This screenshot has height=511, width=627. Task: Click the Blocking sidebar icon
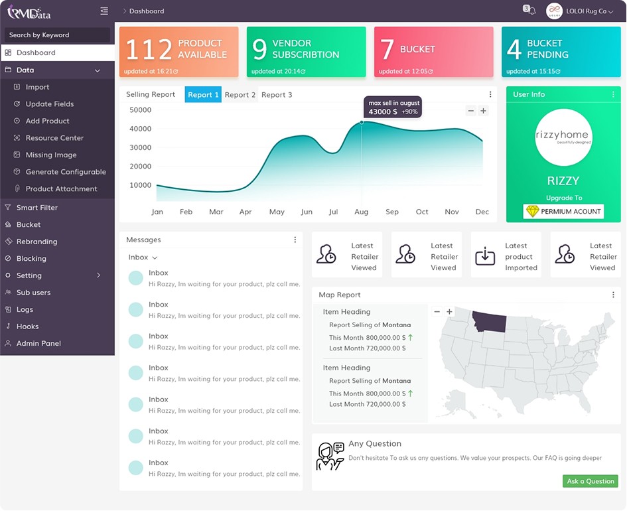point(7,258)
